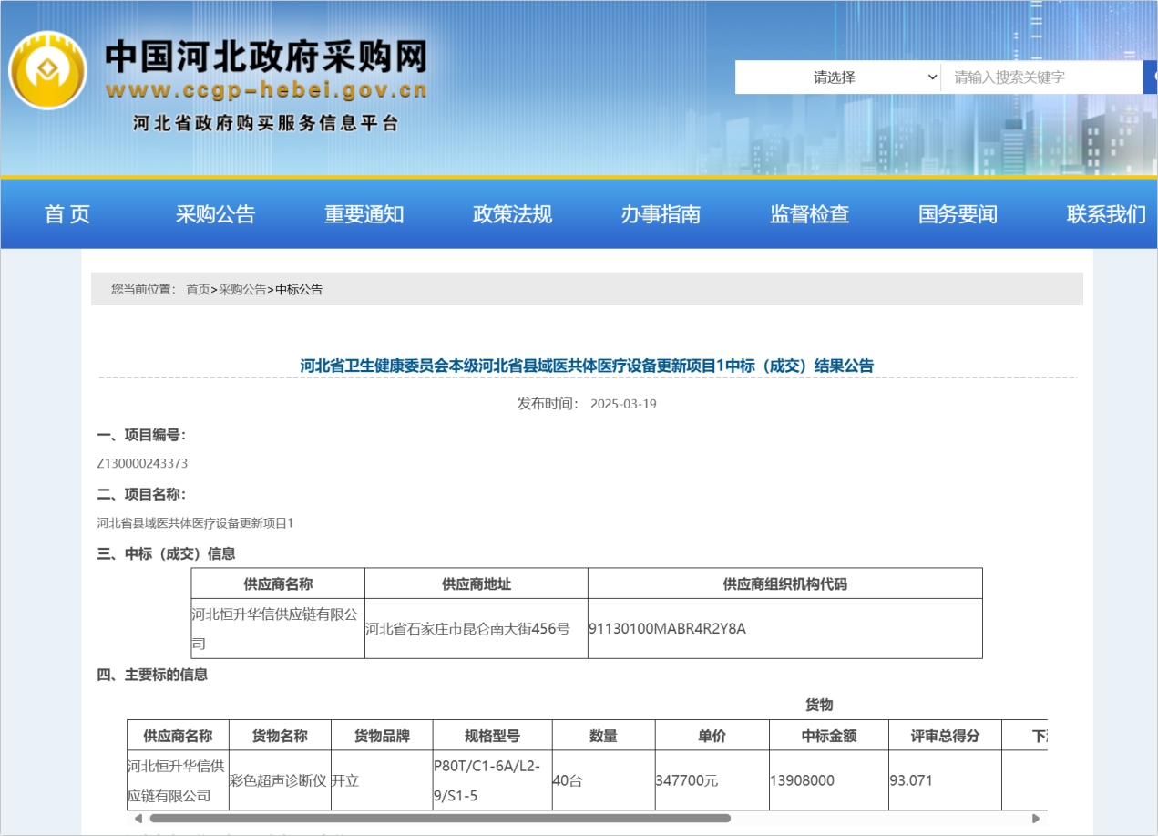The height and width of the screenshot is (836, 1158).
Task: Open 监督检查 from the navigation bar
Action: coord(810,214)
